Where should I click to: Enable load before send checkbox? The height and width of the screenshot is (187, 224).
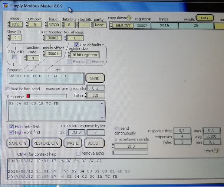pyautogui.click(x=8, y=89)
